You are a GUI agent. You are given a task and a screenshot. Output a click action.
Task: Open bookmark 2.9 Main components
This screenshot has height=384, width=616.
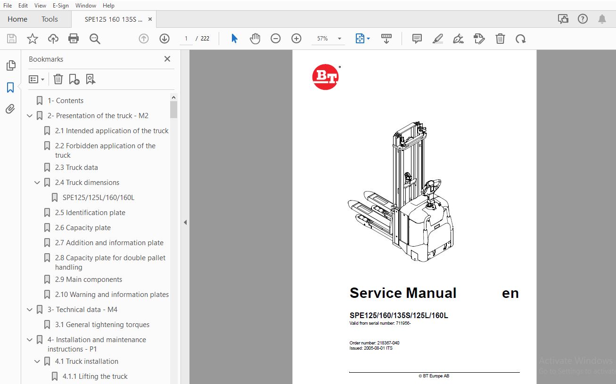89,280
